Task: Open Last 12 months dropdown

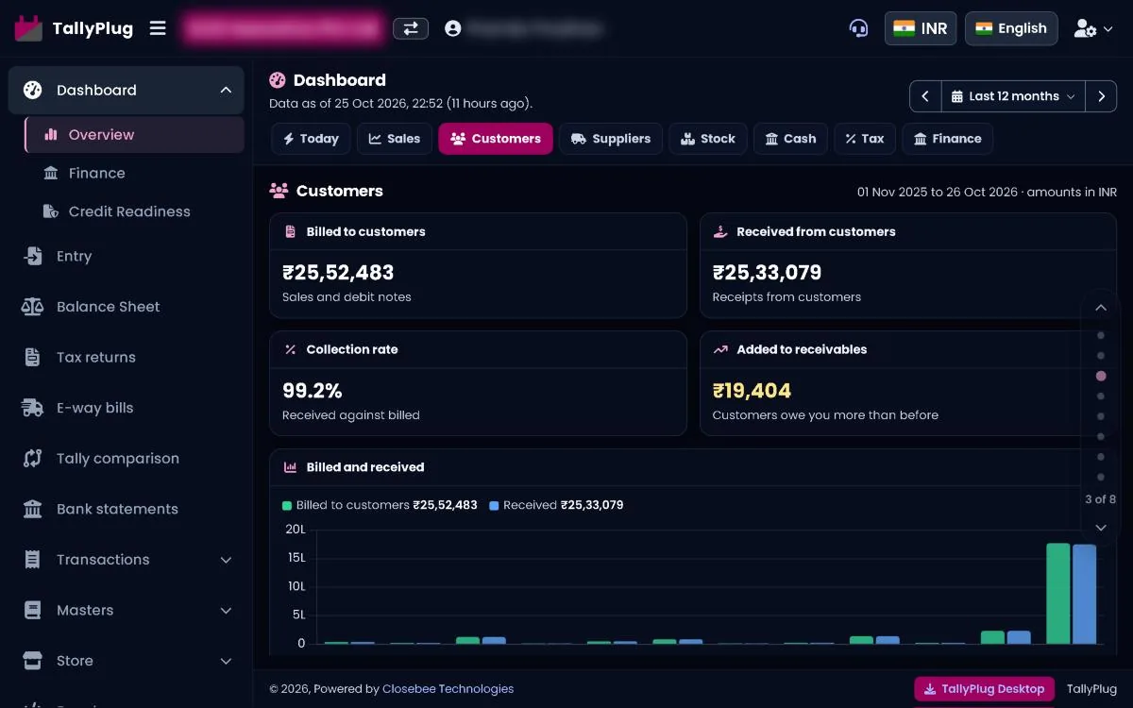Action: coord(1013,96)
